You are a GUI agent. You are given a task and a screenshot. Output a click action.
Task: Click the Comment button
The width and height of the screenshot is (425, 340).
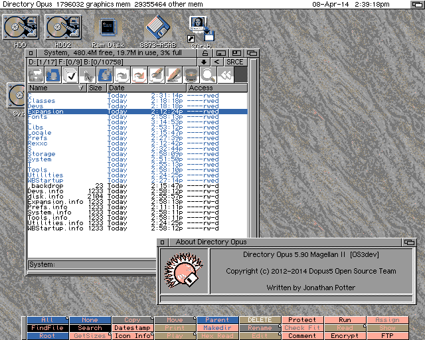pyautogui.click(x=303, y=336)
